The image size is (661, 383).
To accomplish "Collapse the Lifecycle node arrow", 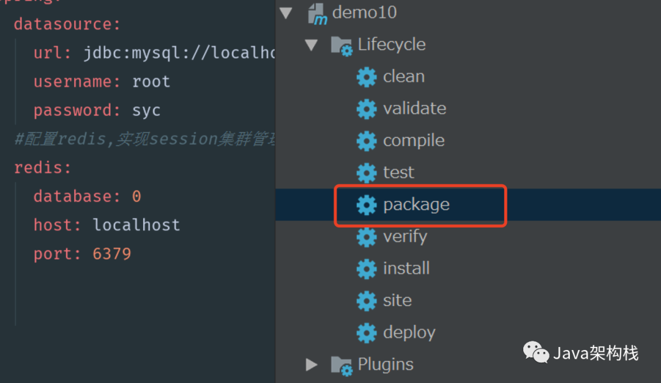I will (312, 45).
